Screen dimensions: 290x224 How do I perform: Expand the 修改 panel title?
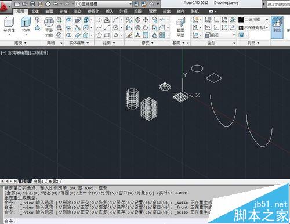tap(147, 42)
